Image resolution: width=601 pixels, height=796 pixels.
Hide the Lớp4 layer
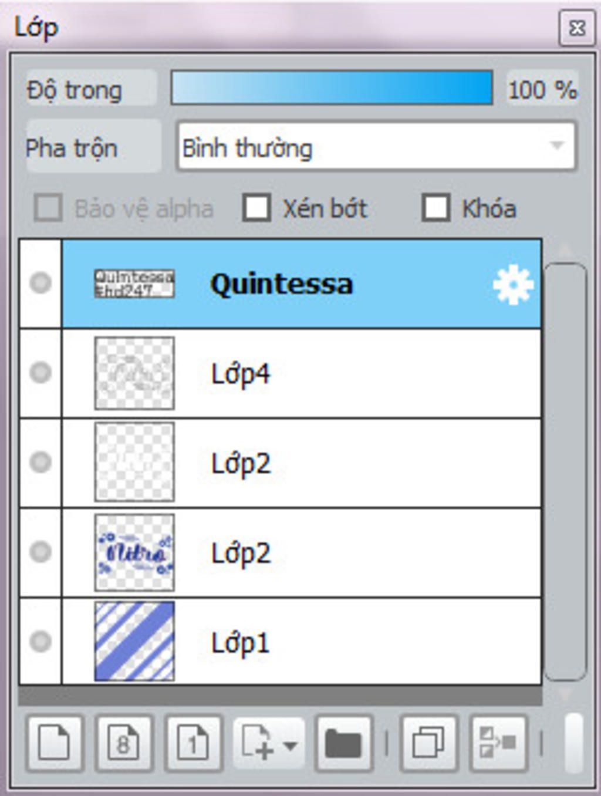point(40,373)
